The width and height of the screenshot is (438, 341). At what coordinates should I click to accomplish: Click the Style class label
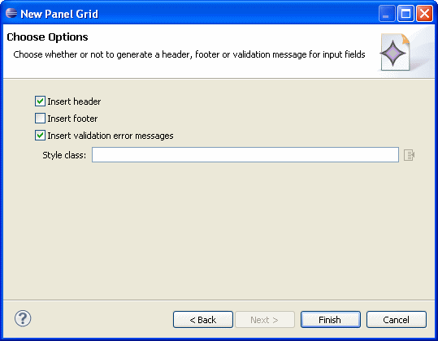[x=64, y=155]
